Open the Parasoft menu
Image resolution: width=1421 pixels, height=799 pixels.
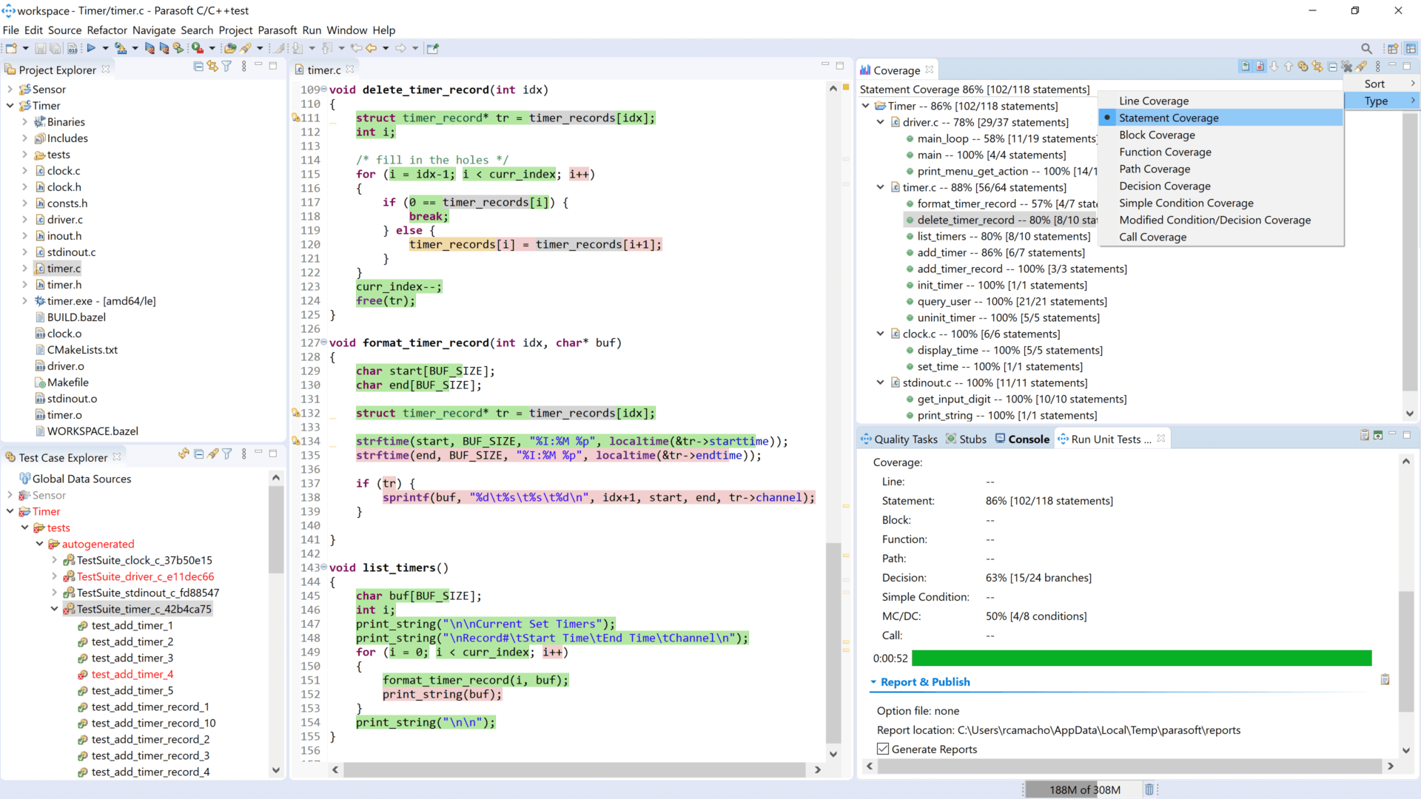(278, 30)
